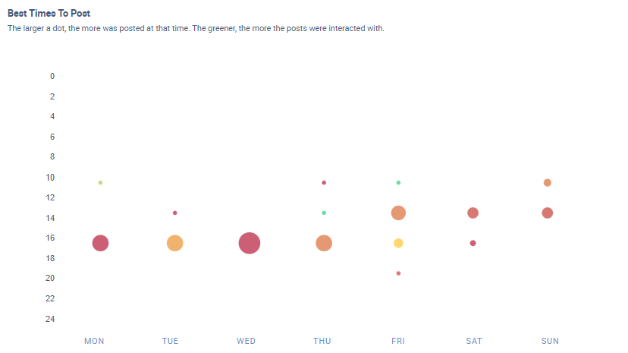Click the tiny red Tuesday dot near 13
This screenshot has height=353, width=628.
tap(174, 213)
